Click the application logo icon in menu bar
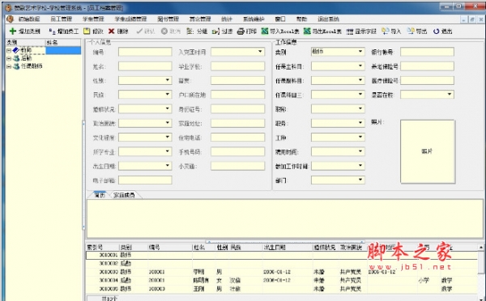Image resolution: width=486 pixels, height=301 pixels. pos(11,19)
